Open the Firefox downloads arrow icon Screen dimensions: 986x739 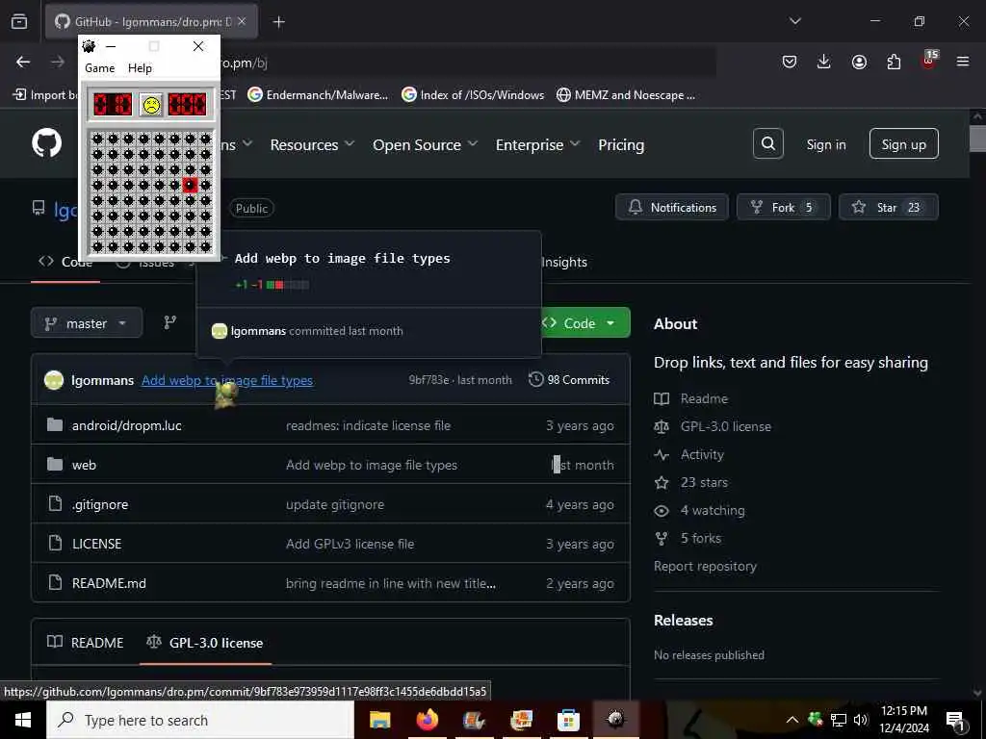(x=824, y=62)
